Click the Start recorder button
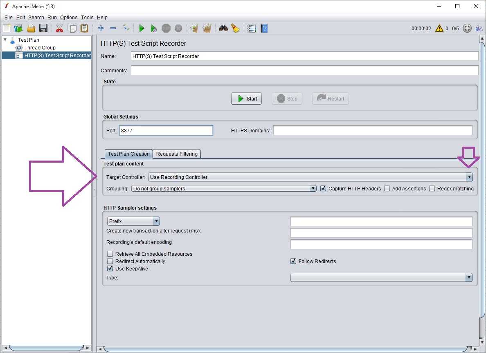The image size is (486, 353). [246, 98]
